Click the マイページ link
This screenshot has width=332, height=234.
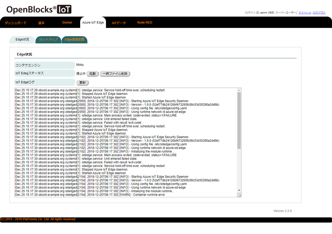305,13
